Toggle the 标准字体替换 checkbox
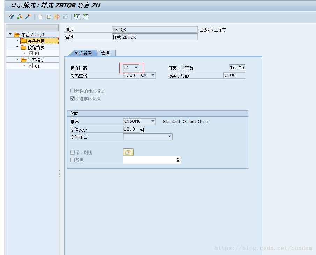Image resolution: width=316 pixels, height=255 pixels. (72, 99)
